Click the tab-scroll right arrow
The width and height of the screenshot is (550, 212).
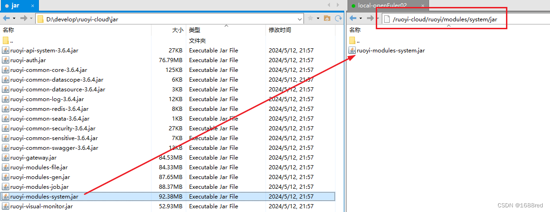338,5
